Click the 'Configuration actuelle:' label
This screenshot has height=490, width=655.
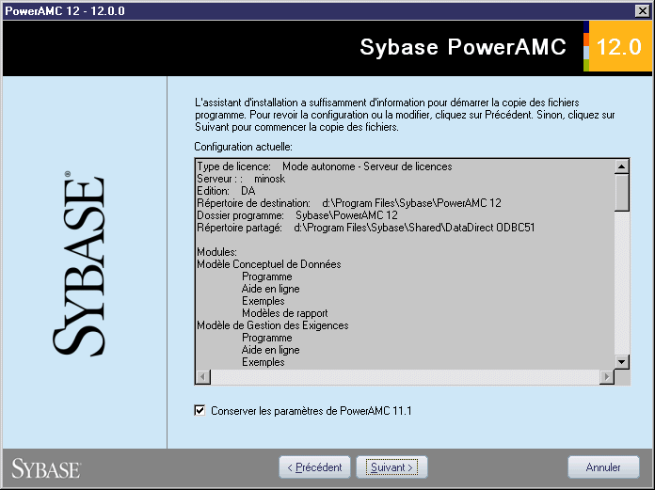point(243,147)
